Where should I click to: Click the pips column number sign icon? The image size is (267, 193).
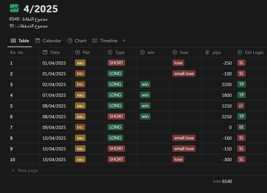click(207, 52)
